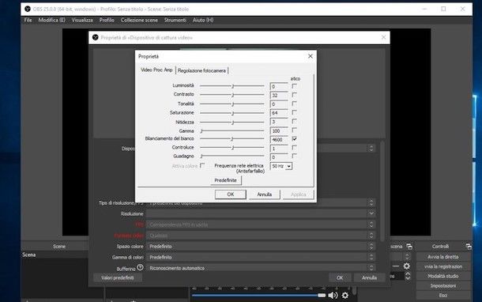
Task: Click the mixer volume speaker icon
Action: tap(333, 295)
